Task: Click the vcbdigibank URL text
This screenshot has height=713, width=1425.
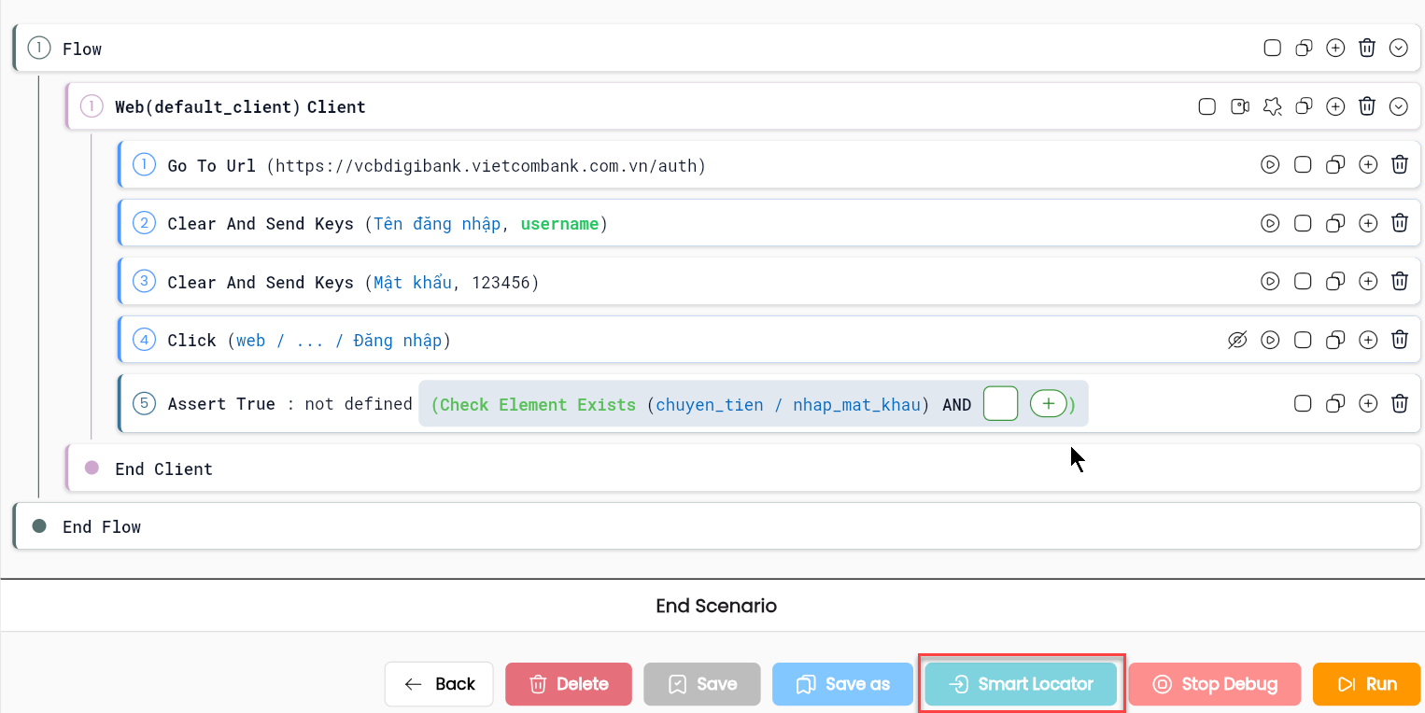Action: (x=487, y=166)
